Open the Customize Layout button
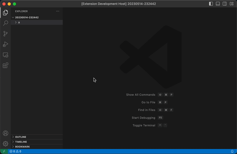 pos(231,4)
